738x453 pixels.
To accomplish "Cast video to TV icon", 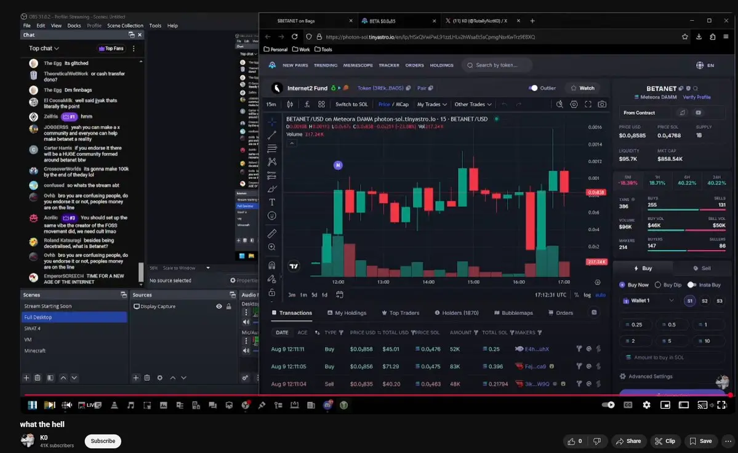I will tap(702, 405).
